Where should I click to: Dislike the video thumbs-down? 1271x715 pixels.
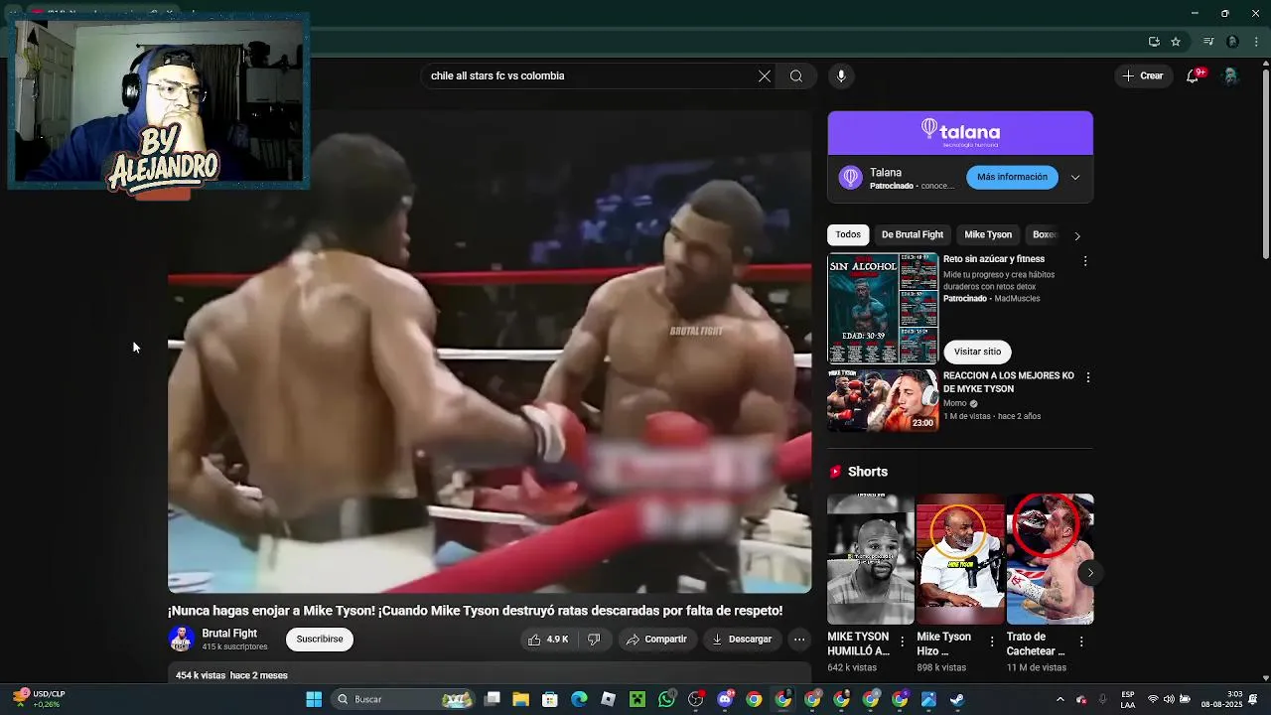click(x=594, y=640)
